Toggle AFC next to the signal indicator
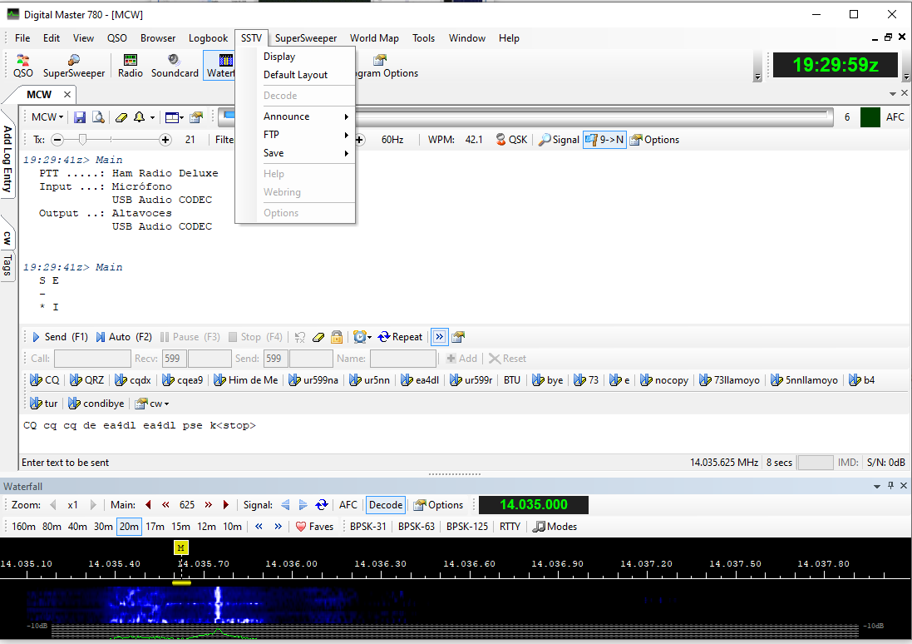The image size is (912, 644). [895, 117]
